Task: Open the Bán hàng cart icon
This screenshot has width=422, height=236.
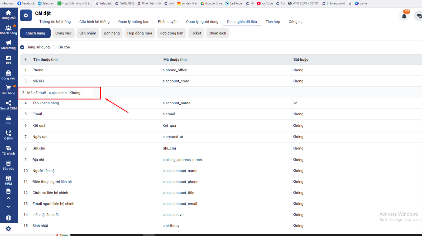Action: pos(8,88)
